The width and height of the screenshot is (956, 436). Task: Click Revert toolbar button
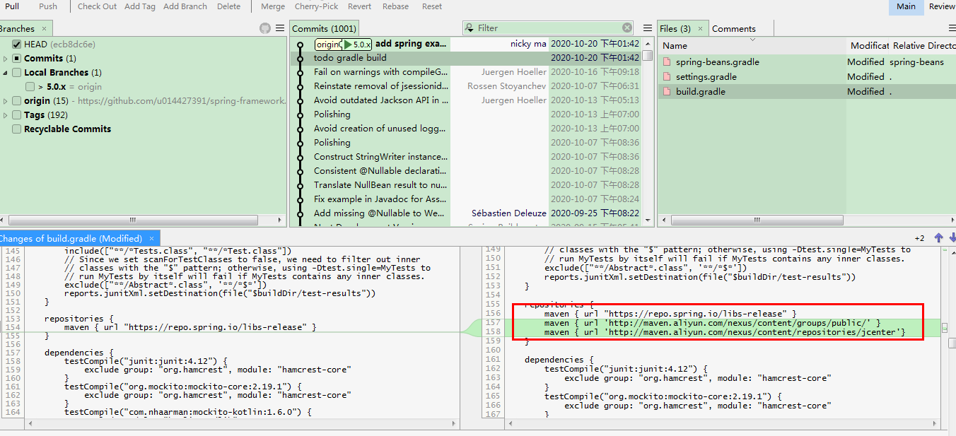point(359,6)
